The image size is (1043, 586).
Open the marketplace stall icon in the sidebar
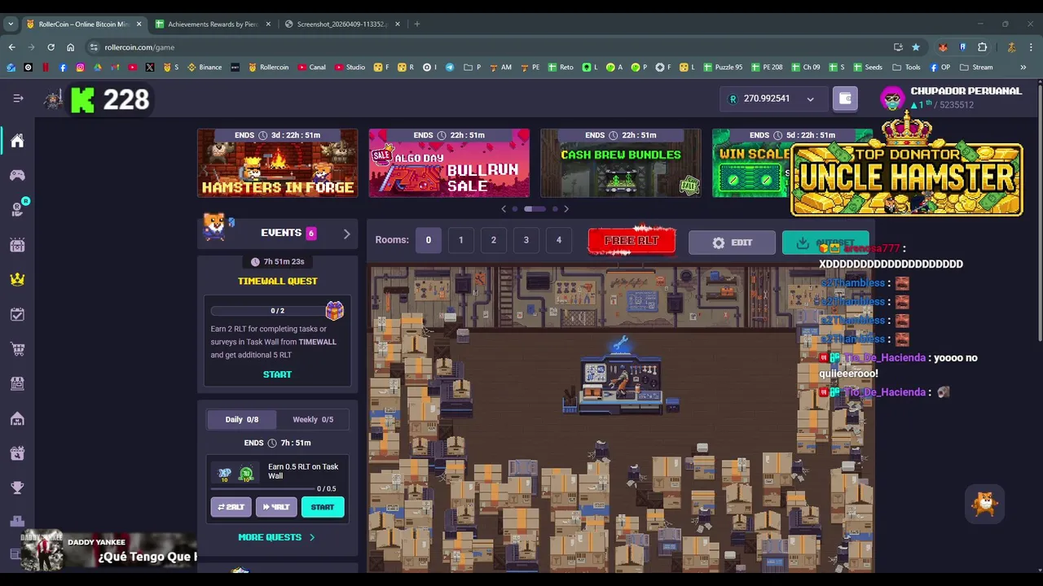(17, 383)
